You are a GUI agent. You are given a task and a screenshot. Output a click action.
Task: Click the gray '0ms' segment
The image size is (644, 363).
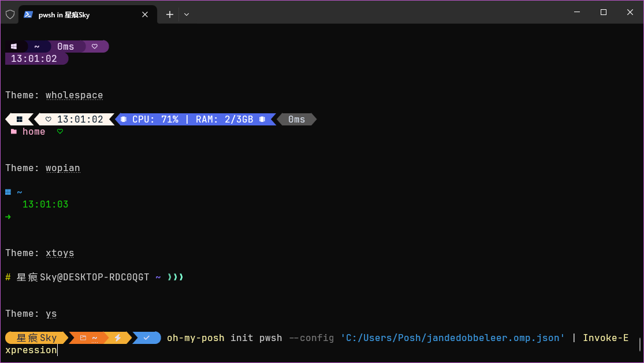pyautogui.click(x=296, y=119)
